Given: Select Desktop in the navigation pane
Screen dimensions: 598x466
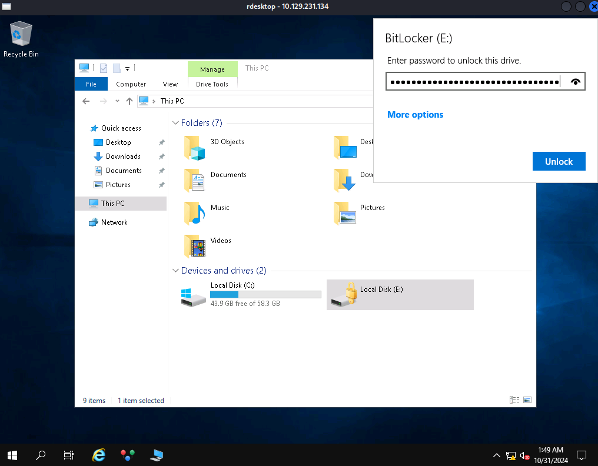Looking at the screenshot, I should [118, 142].
